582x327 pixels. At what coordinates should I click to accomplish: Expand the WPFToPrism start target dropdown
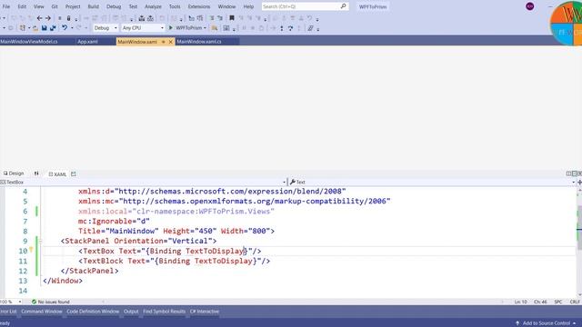point(205,28)
